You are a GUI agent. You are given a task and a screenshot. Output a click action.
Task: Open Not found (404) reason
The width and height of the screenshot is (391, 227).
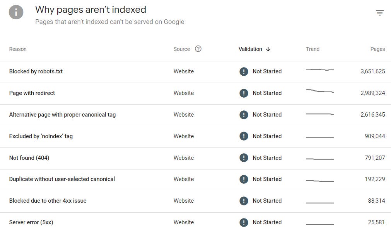click(29, 158)
